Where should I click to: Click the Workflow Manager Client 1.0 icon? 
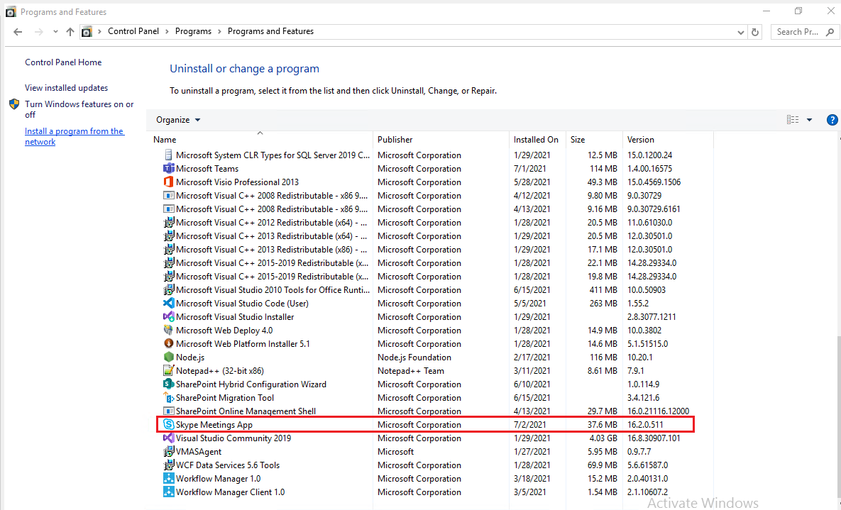[x=168, y=492]
